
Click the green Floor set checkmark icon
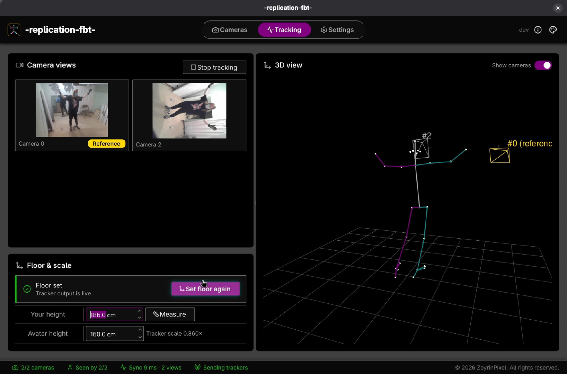(x=27, y=289)
